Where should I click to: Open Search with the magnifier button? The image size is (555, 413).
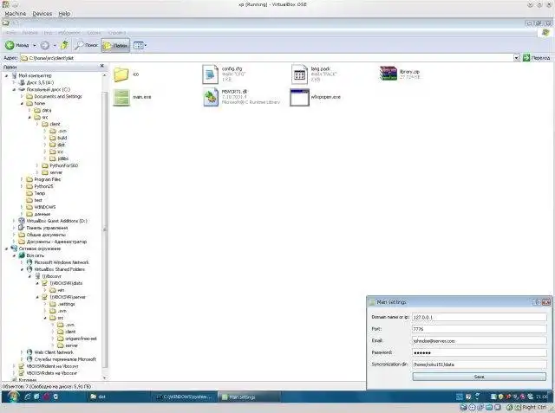coord(87,45)
